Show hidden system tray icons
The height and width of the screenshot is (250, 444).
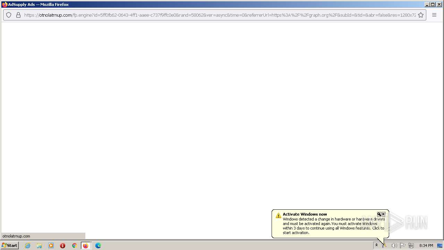pos(376,245)
